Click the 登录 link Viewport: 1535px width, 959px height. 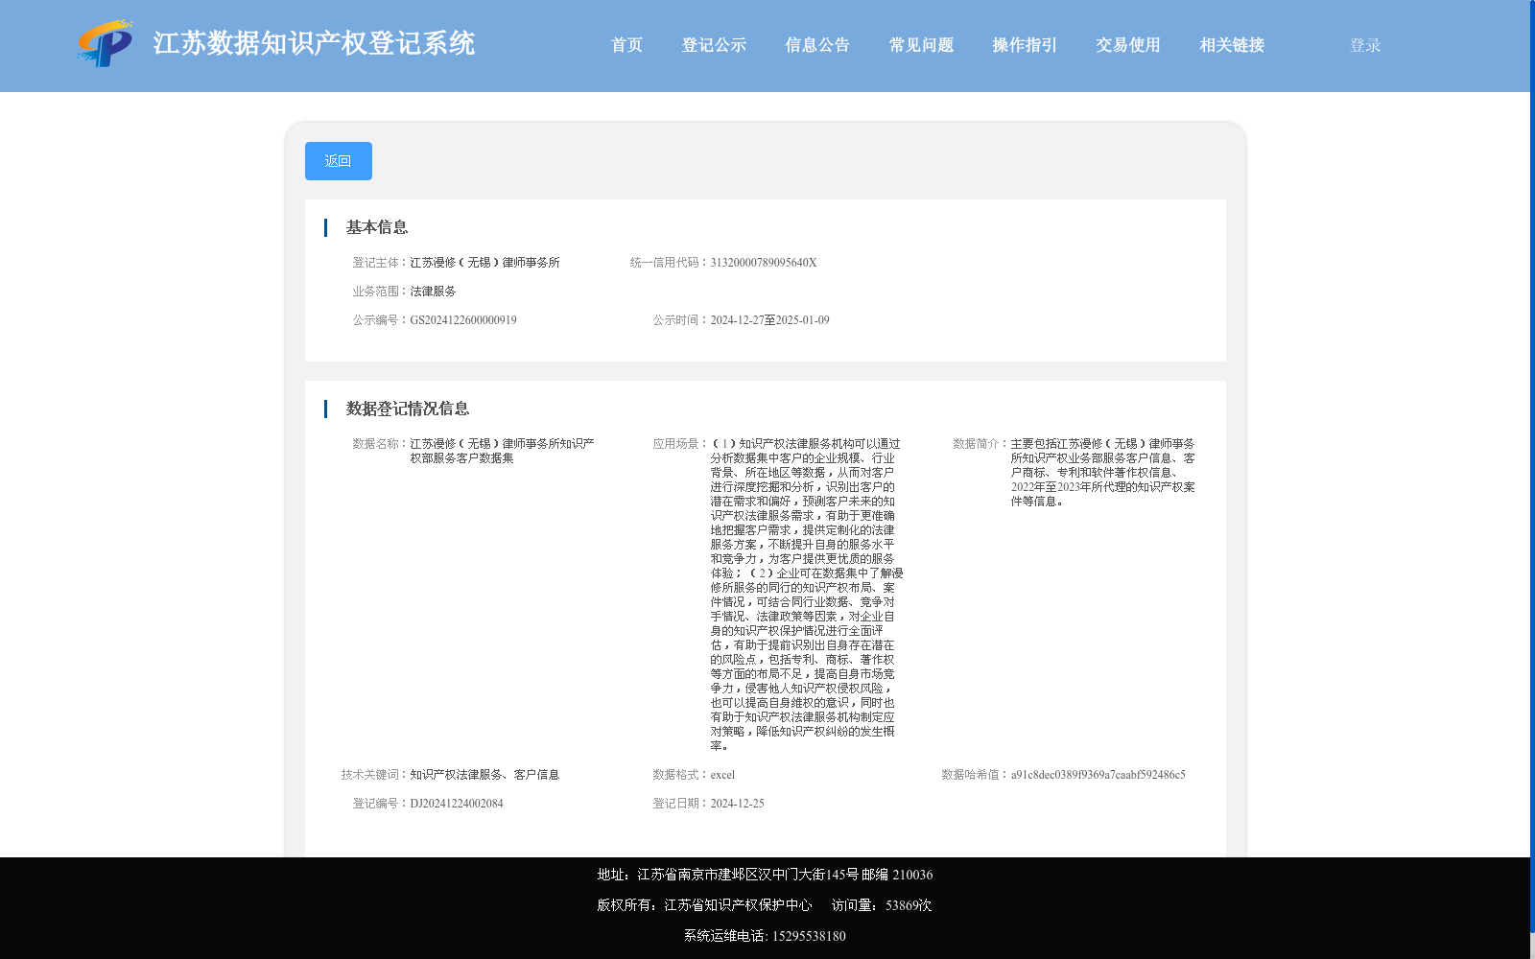point(1365,45)
